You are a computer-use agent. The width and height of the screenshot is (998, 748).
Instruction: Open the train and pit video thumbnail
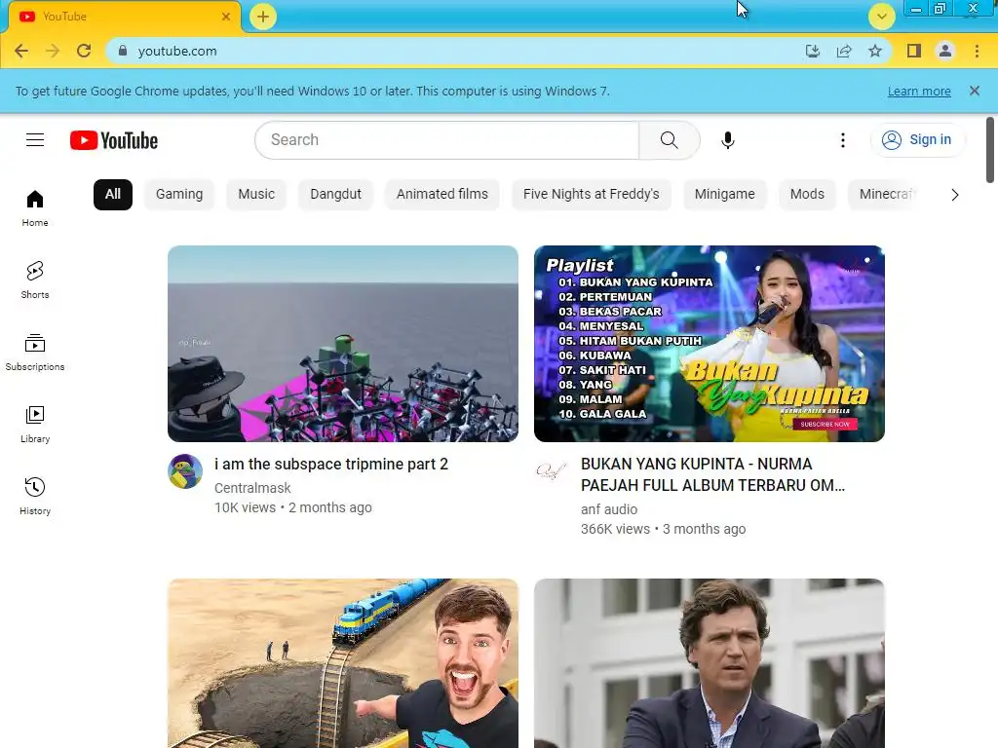[x=343, y=662]
